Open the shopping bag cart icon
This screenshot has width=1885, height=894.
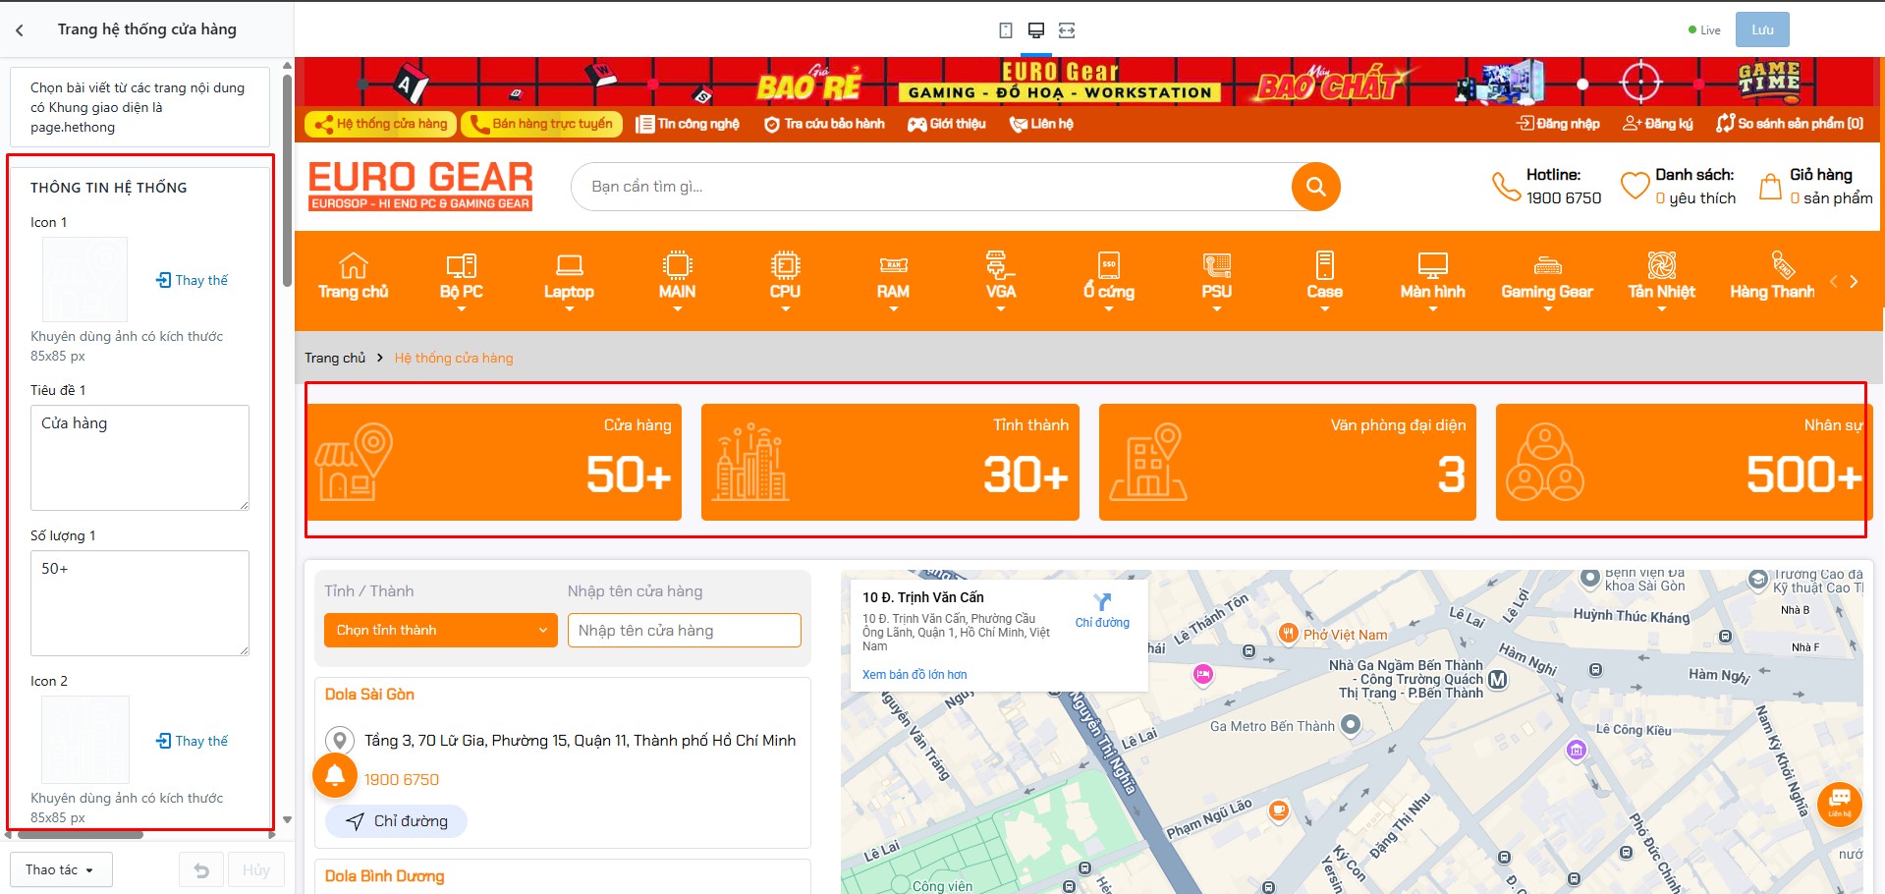point(1770,187)
